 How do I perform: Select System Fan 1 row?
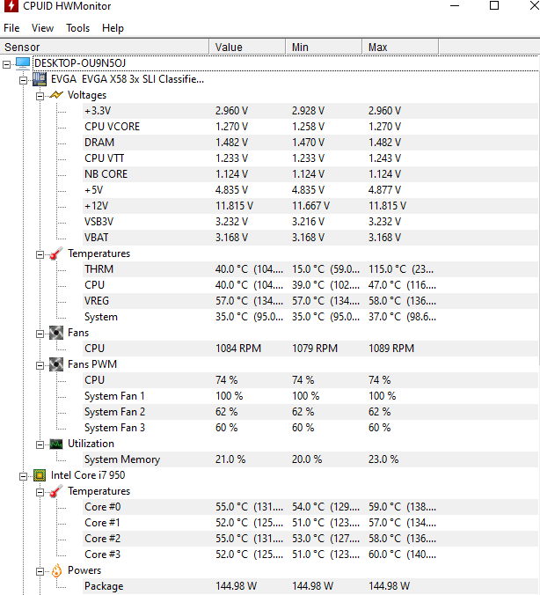coord(310,396)
